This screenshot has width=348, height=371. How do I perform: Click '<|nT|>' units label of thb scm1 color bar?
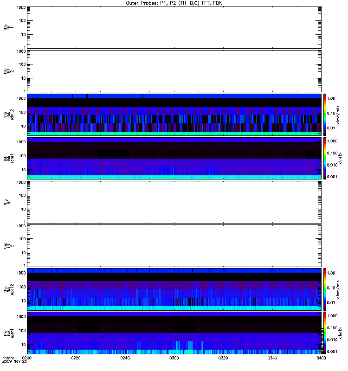340,159
